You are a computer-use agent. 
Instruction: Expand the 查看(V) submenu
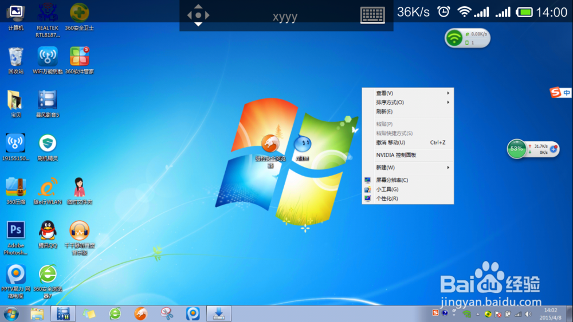tap(408, 93)
